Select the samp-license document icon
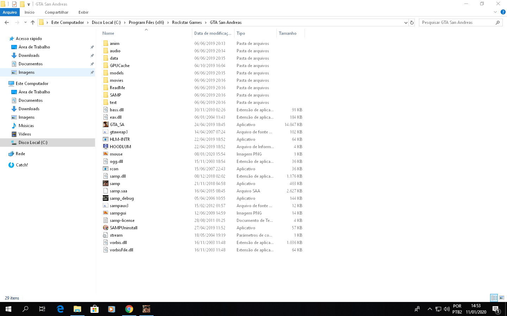Screen dimensions: 507x316 tap(106, 220)
